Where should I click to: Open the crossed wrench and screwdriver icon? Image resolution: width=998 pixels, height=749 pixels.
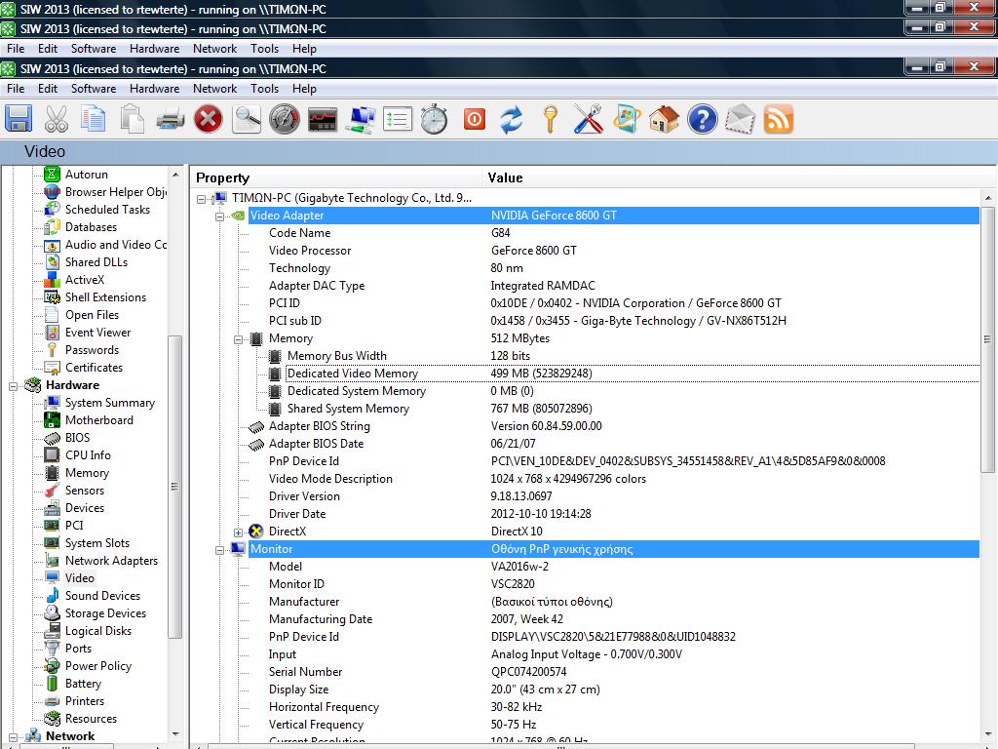[x=588, y=119]
